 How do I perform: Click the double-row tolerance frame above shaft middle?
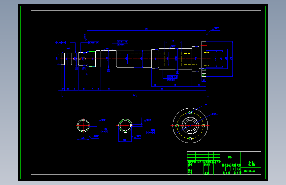click(122, 43)
